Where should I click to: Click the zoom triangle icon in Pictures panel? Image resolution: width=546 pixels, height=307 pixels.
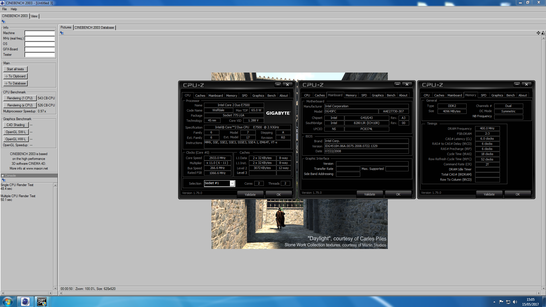(543, 33)
